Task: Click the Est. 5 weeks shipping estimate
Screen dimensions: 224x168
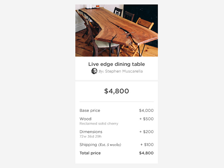Action: click(110, 145)
